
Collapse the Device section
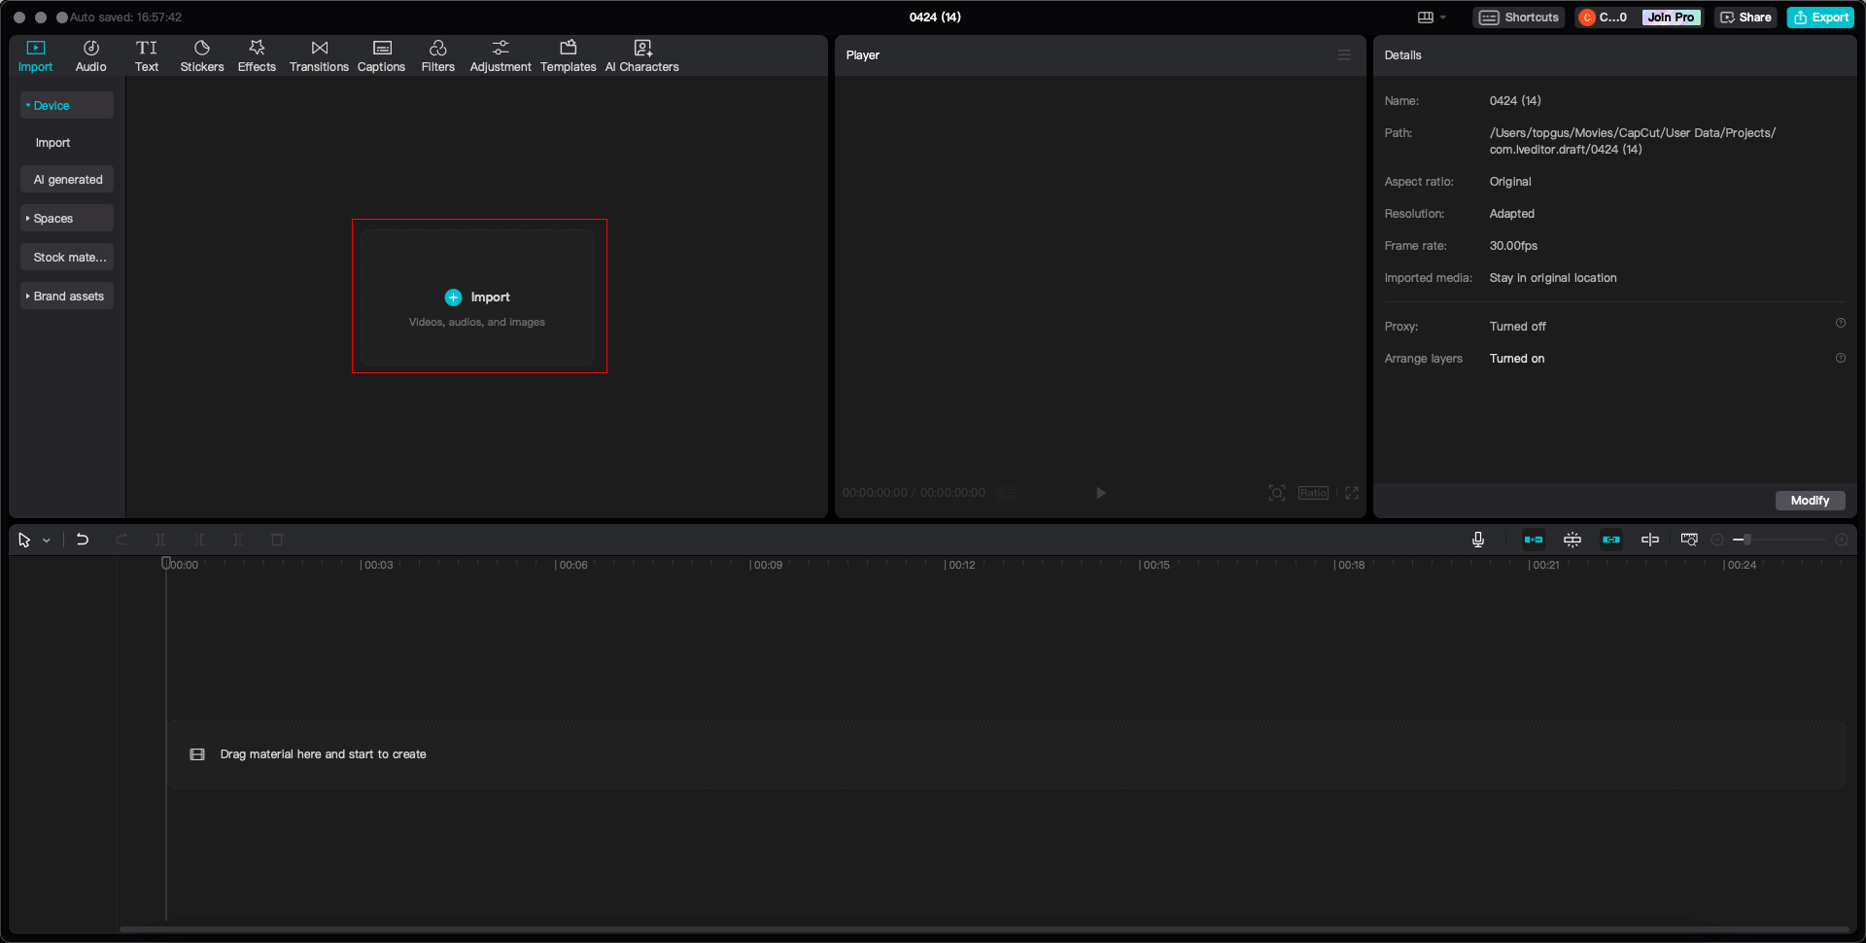67,106
